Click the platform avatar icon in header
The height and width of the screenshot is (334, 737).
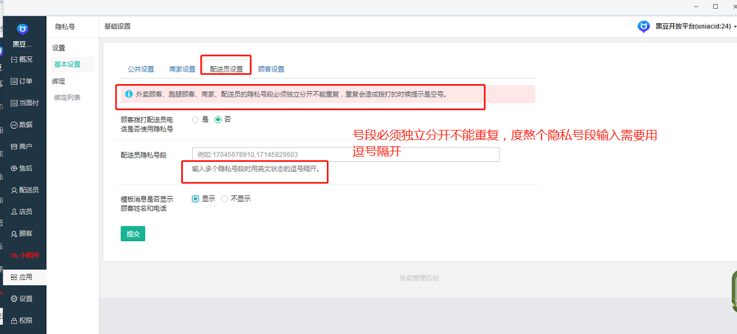[x=643, y=27]
